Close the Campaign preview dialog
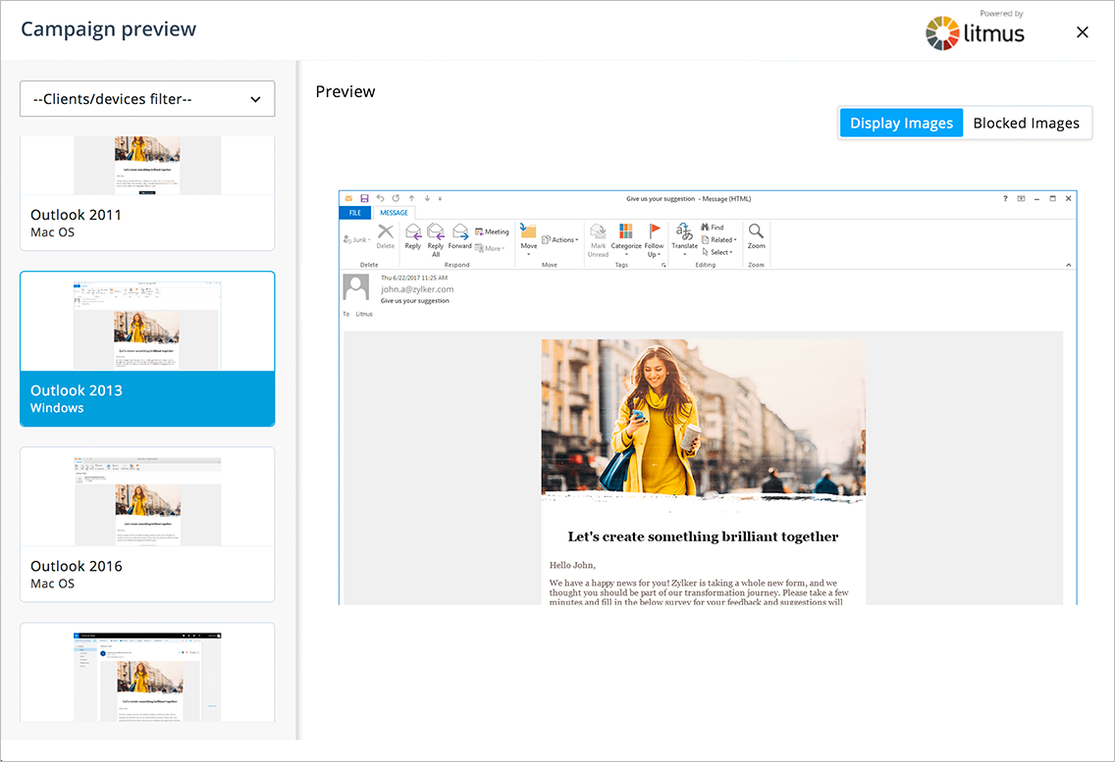The height and width of the screenshot is (762, 1115). pos(1083,32)
